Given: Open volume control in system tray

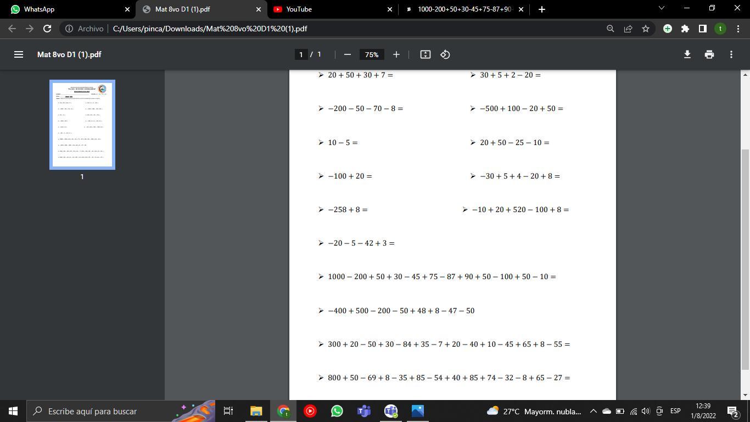Looking at the screenshot, I should tap(646, 411).
